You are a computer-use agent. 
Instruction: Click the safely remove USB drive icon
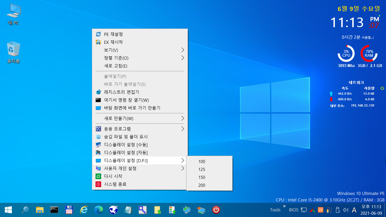tap(337, 210)
